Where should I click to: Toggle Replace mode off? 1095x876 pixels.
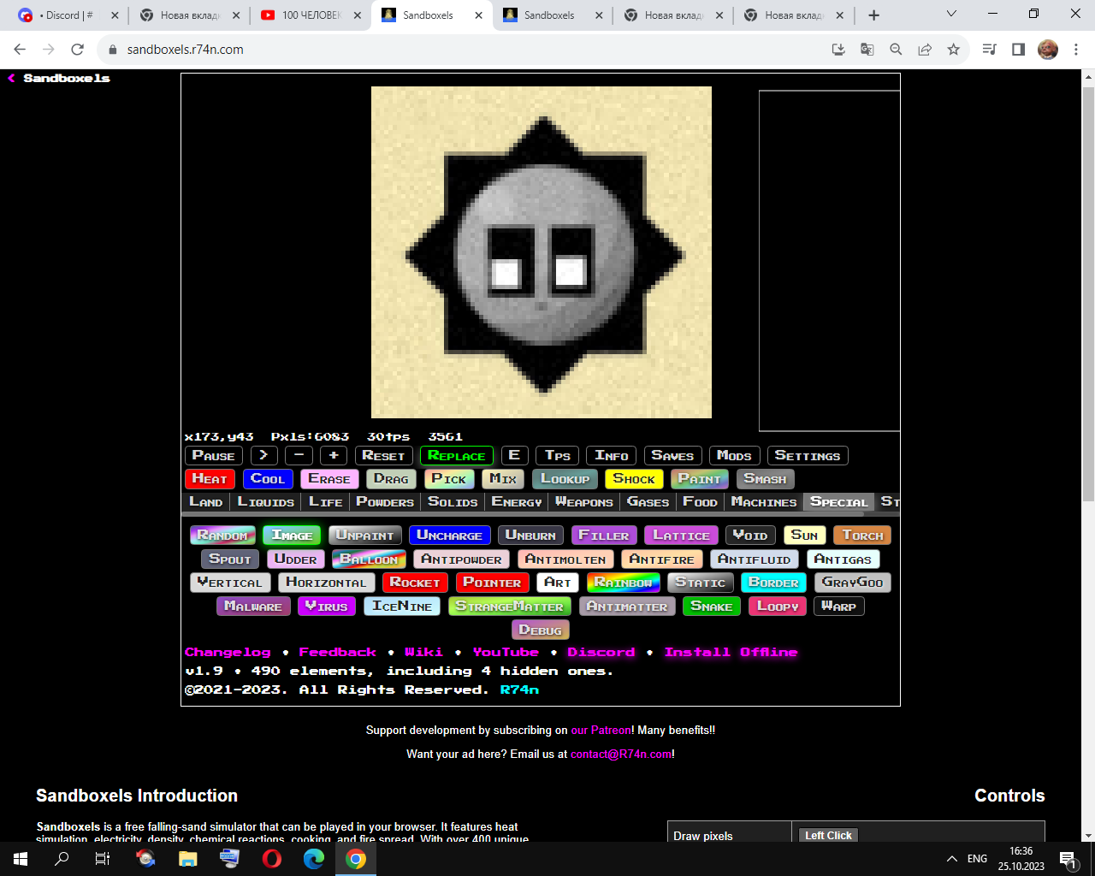457,455
